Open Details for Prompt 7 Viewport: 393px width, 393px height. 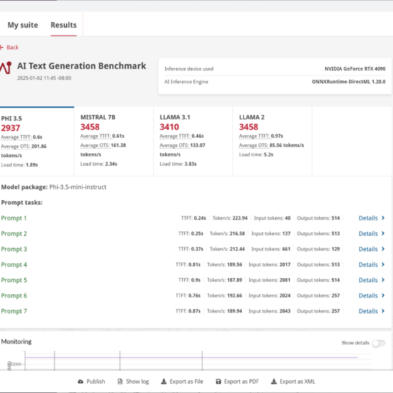point(368,311)
